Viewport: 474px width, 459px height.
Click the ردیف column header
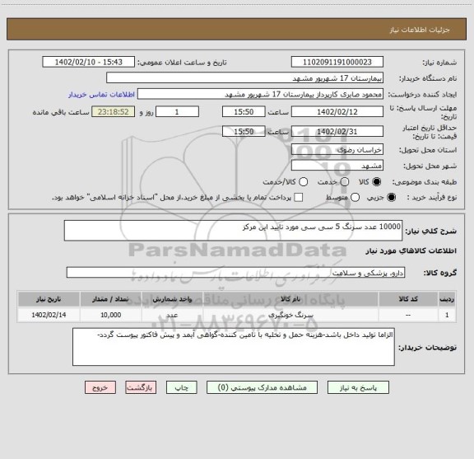click(x=447, y=299)
